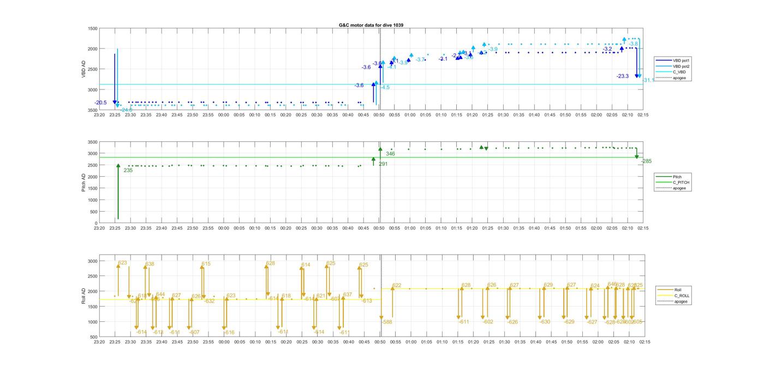Click the '-31.1' annotation in the VBD plot
The image size is (764, 378).
[x=648, y=80]
